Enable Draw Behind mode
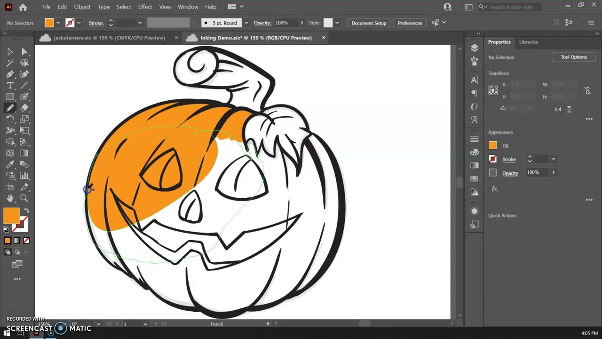602x339 pixels. [17, 252]
